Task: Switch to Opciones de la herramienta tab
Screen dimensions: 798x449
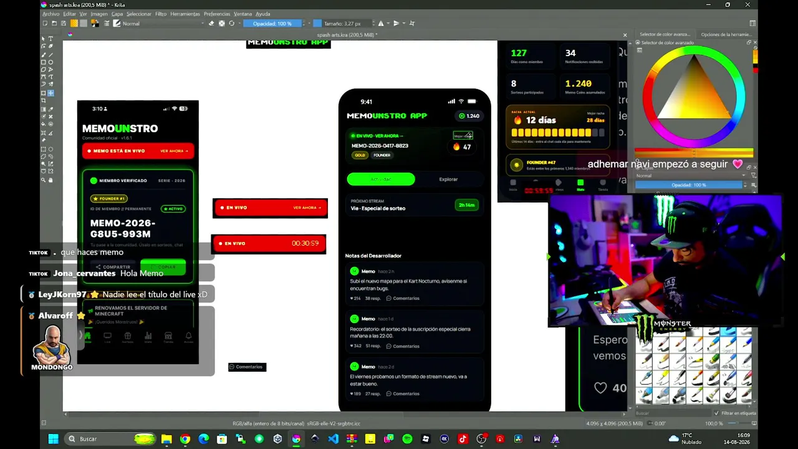Action: pyautogui.click(x=726, y=34)
